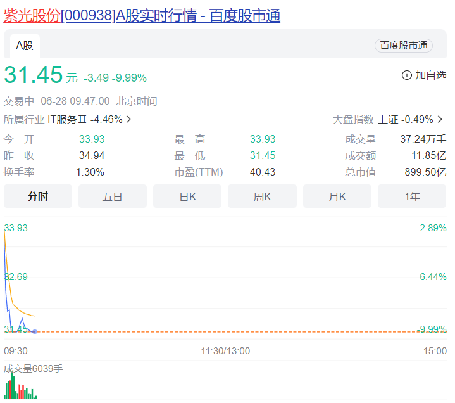Expand the 所属行业 IT服务II chevron
Viewport: 455px width, 403px height.
tap(129, 119)
